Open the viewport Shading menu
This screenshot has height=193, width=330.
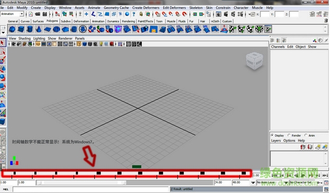tap(24, 38)
